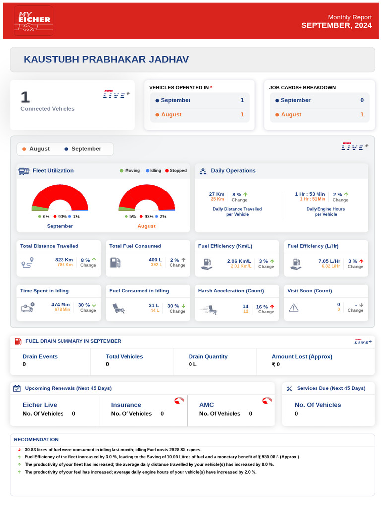This screenshot has width=381, height=508.
Task: Click the 1 Hr : 53 Min engine hours value
Action: (x=310, y=194)
